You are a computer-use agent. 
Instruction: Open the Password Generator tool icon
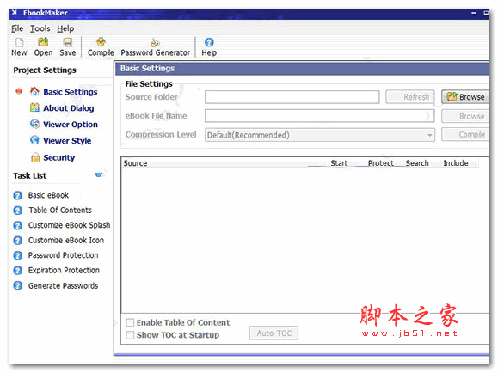pos(155,42)
